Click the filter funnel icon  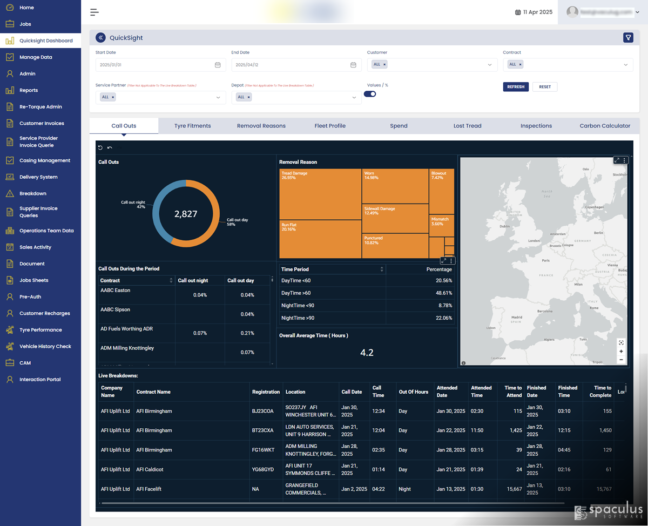coord(628,37)
